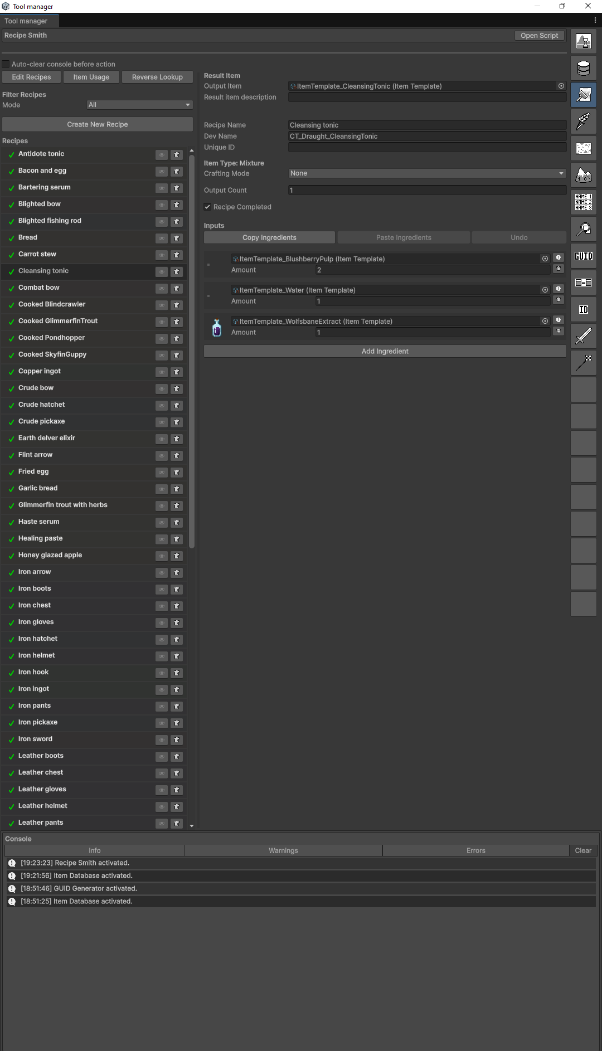Screen dimensions: 602x1051
Task: Toggle visibility eye for Leather gloves
Action: pyautogui.click(x=162, y=790)
